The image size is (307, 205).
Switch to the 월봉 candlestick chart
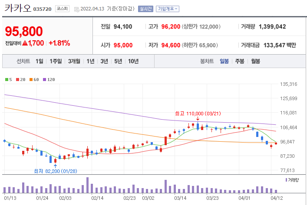(255, 62)
